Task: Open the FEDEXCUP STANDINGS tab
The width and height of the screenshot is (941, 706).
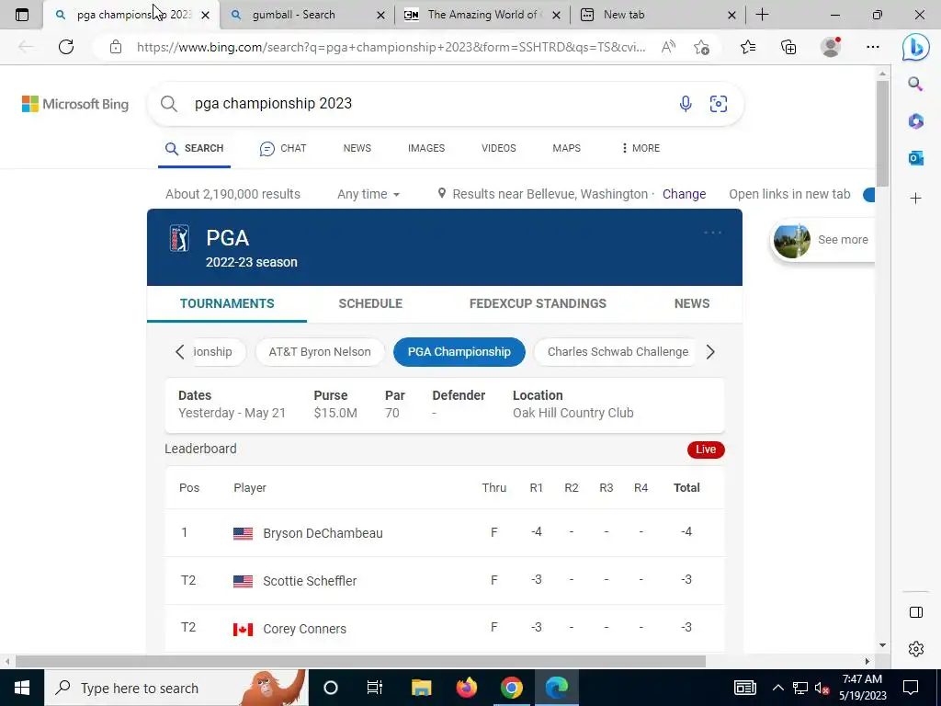Action: 538,303
